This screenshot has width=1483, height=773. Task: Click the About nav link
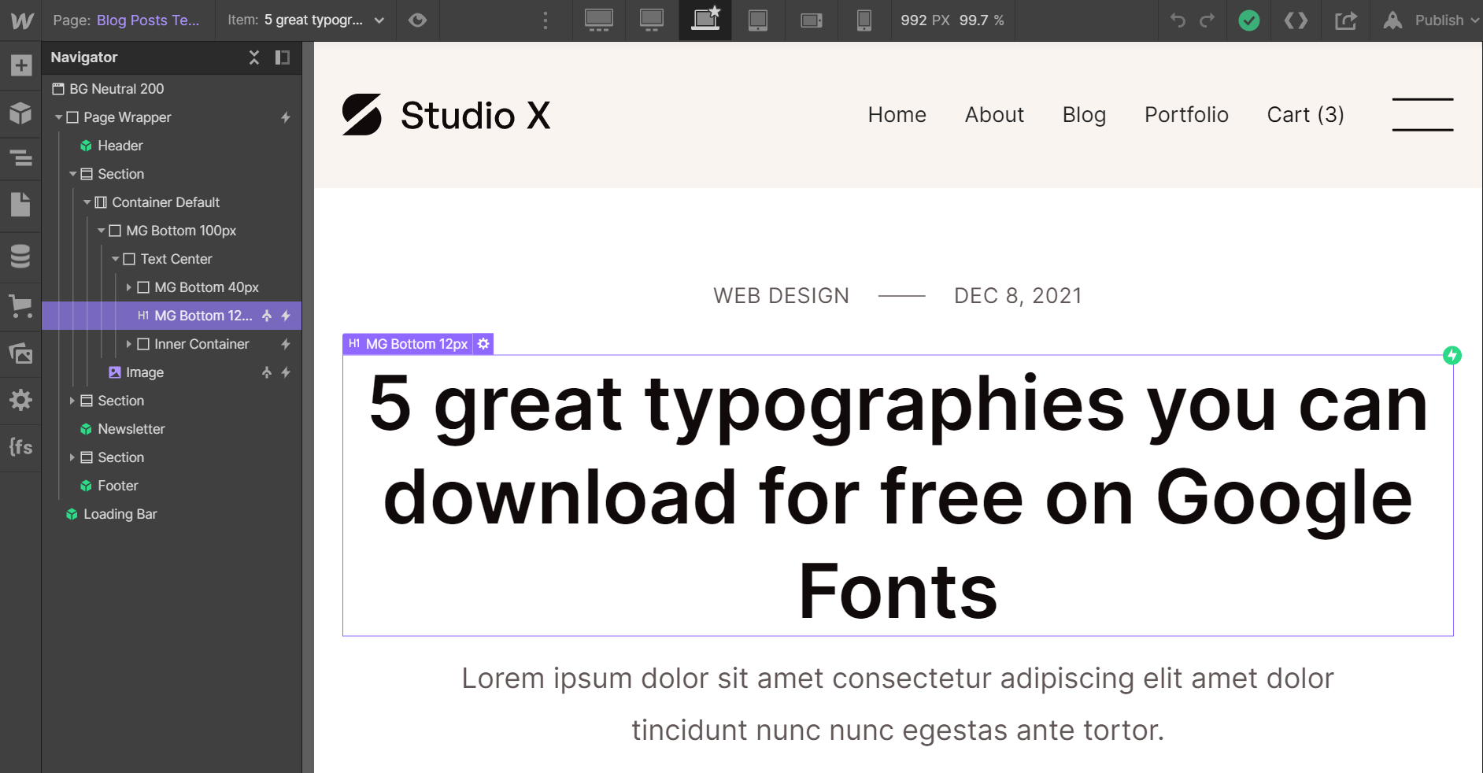coord(994,115)
